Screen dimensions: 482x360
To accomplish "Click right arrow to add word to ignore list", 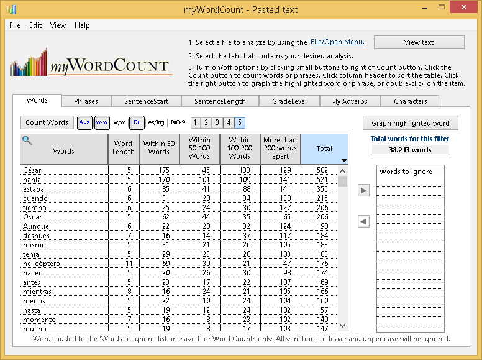I will click(364, 190).
